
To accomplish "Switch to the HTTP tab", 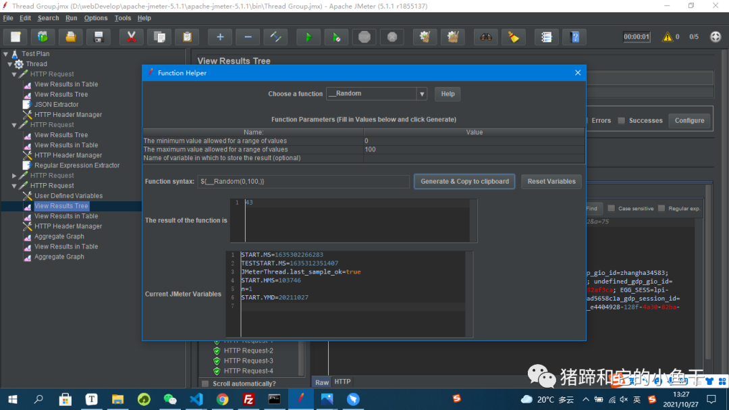I will tap(343, 382).
